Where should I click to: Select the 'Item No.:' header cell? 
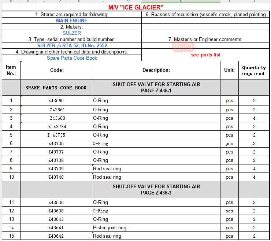tap(11, 70)
